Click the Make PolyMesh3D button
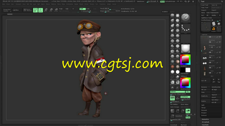Screen dimensions: 225x126 (x=213, y=13)
